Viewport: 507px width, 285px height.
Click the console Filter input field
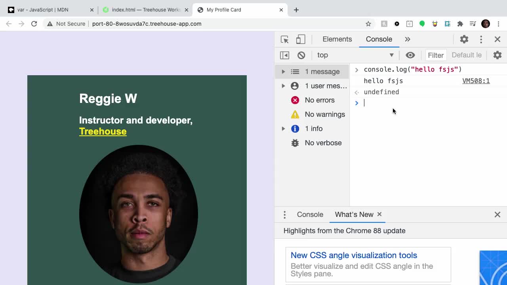(436, 55)
